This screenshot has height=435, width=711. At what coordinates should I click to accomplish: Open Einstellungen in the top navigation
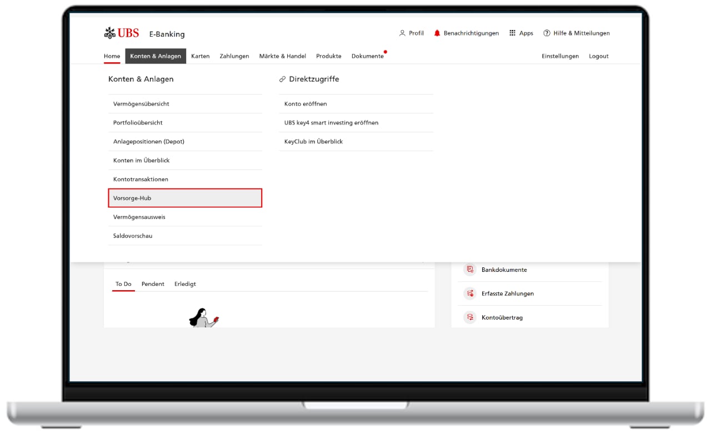pyautogui.click(x=560, y=56)
